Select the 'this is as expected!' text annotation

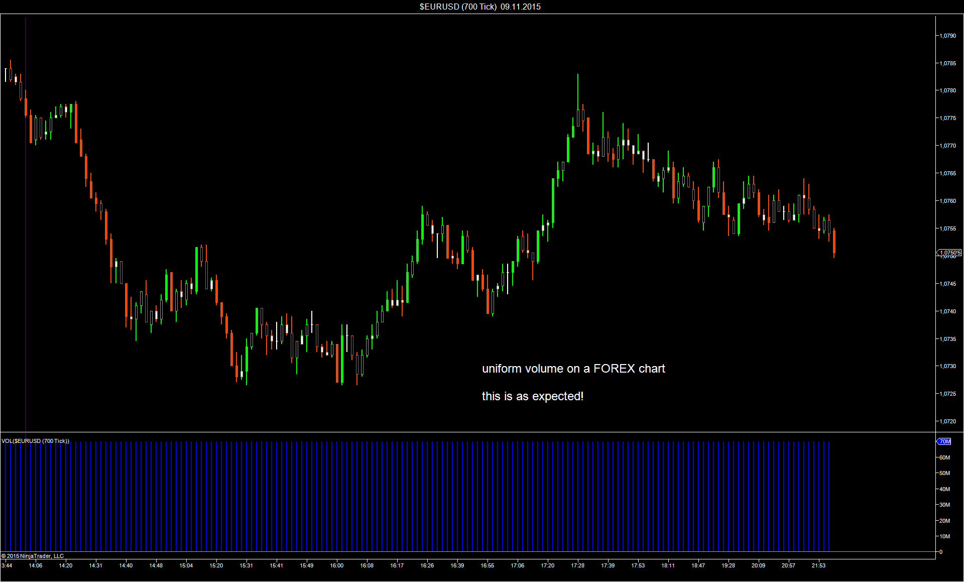tap(532, 396)
